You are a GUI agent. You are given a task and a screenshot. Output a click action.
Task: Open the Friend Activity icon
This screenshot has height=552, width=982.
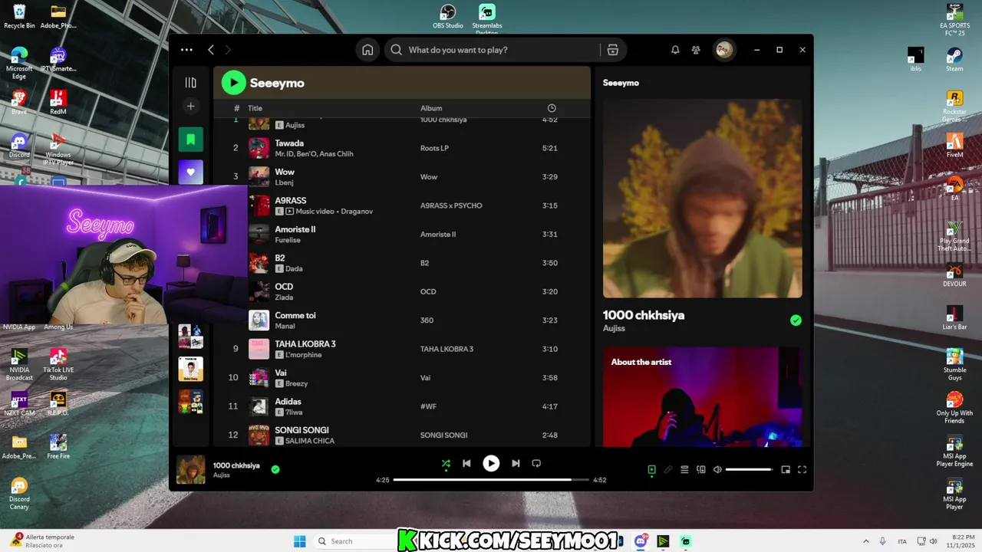tap(696, 50)
